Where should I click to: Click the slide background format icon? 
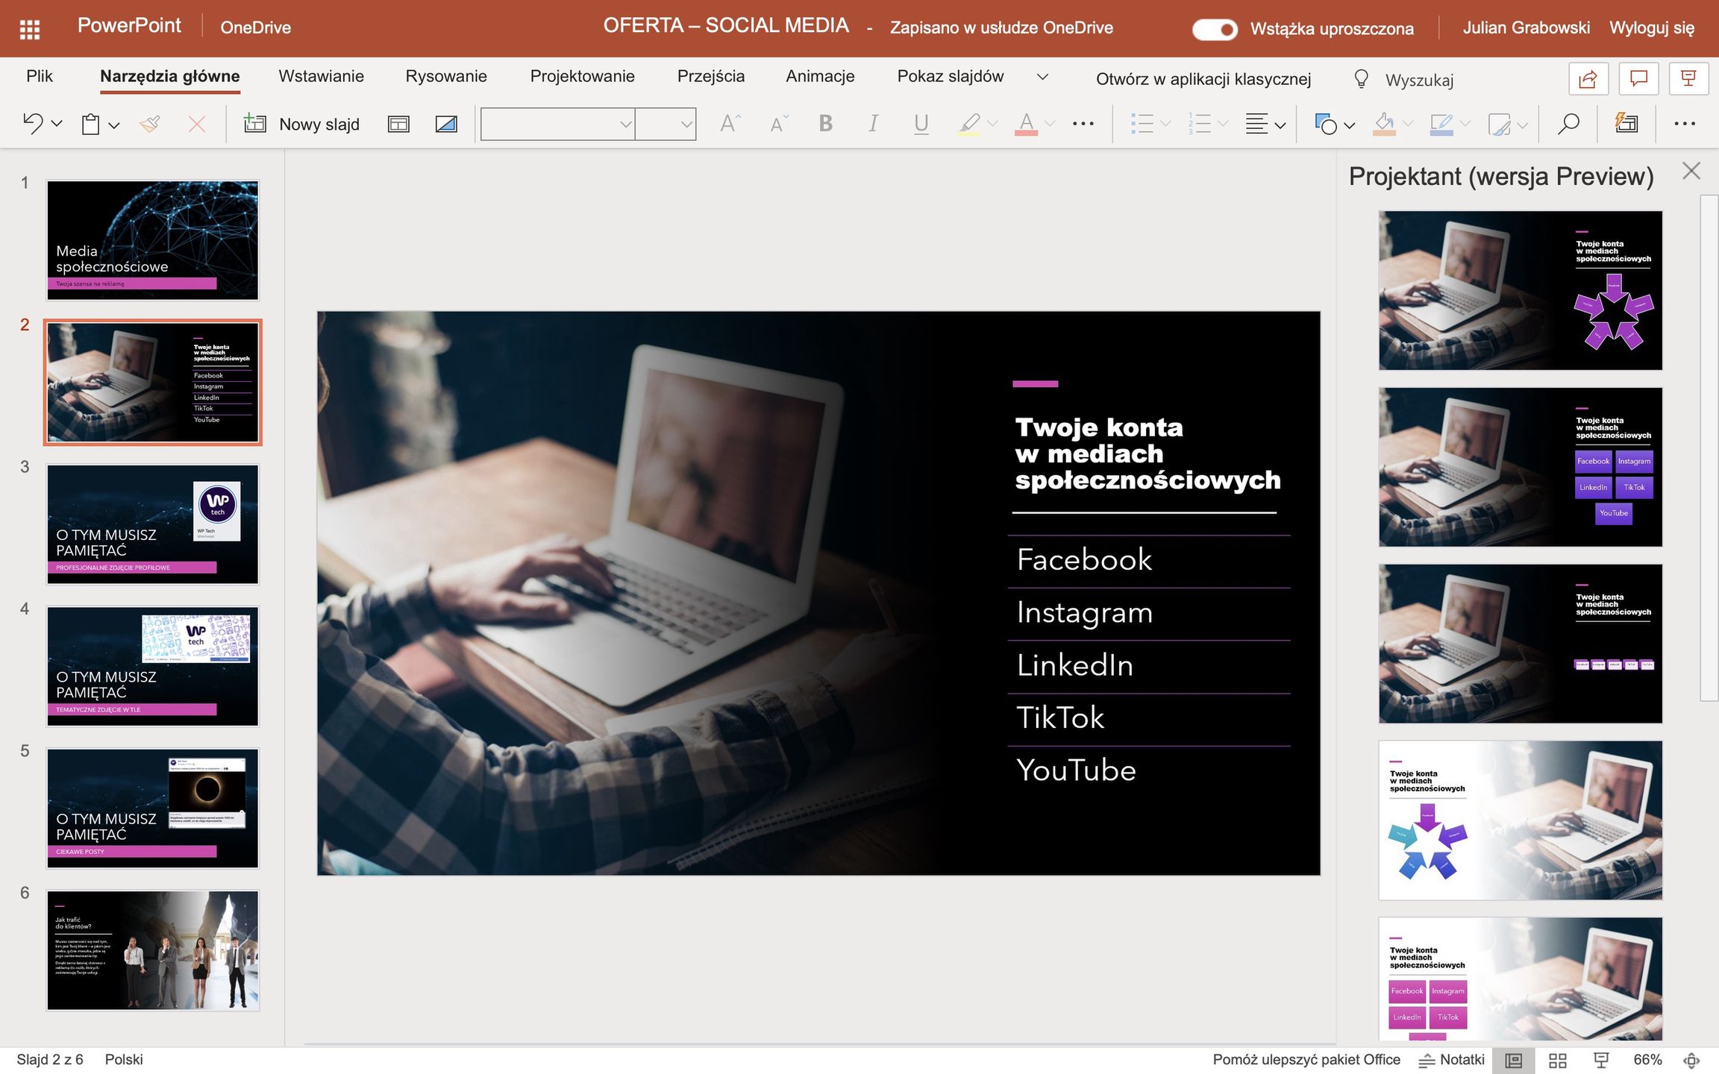pyautogui.click(x=446, y=124)
